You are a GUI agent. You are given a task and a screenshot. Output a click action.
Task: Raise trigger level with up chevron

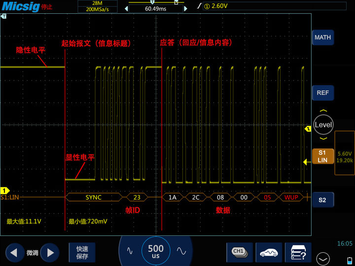tap(323, 111)
